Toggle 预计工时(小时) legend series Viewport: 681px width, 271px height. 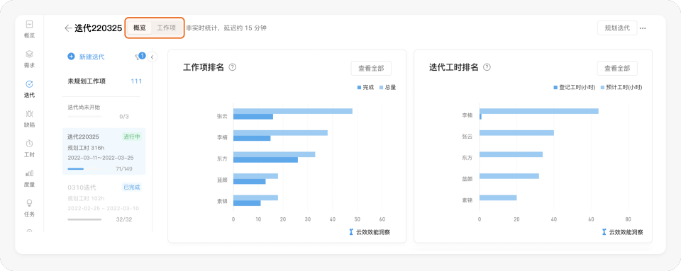(x=621, y=87)
